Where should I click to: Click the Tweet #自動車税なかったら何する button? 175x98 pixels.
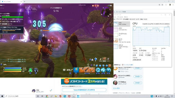tap(84, 90)
